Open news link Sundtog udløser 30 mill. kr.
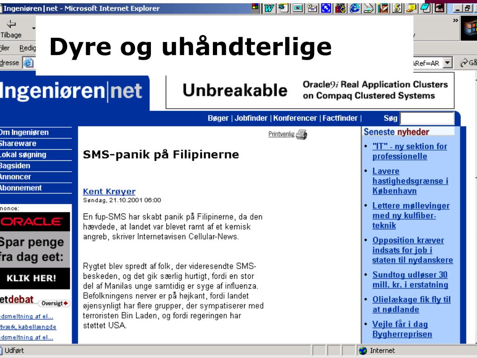 [410, 280]
